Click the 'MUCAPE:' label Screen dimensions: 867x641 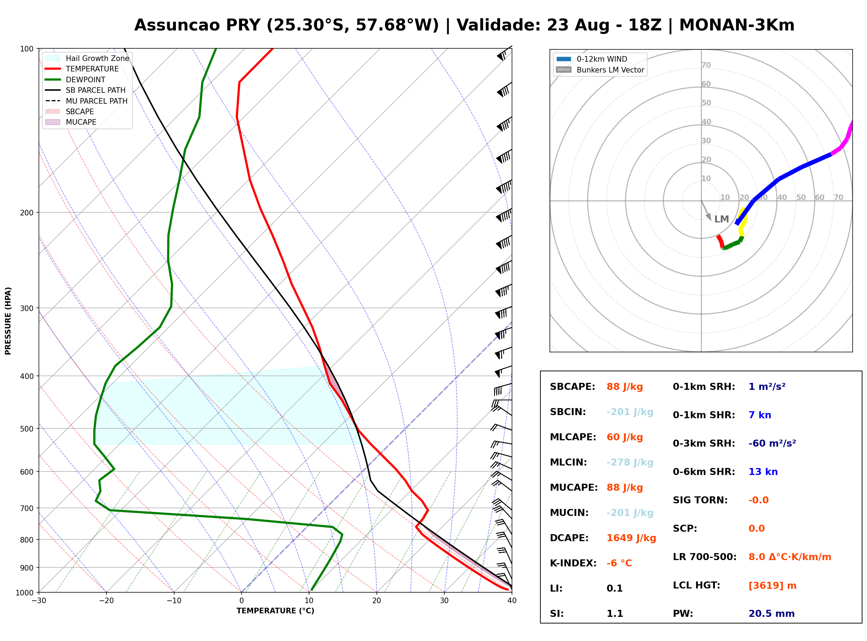pos(574,488)
